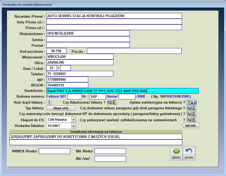Image resolution: width=226 pixels, height=176 pixels.
Task: Click the 'Nr :' field containing SKP
Action: 98,97
